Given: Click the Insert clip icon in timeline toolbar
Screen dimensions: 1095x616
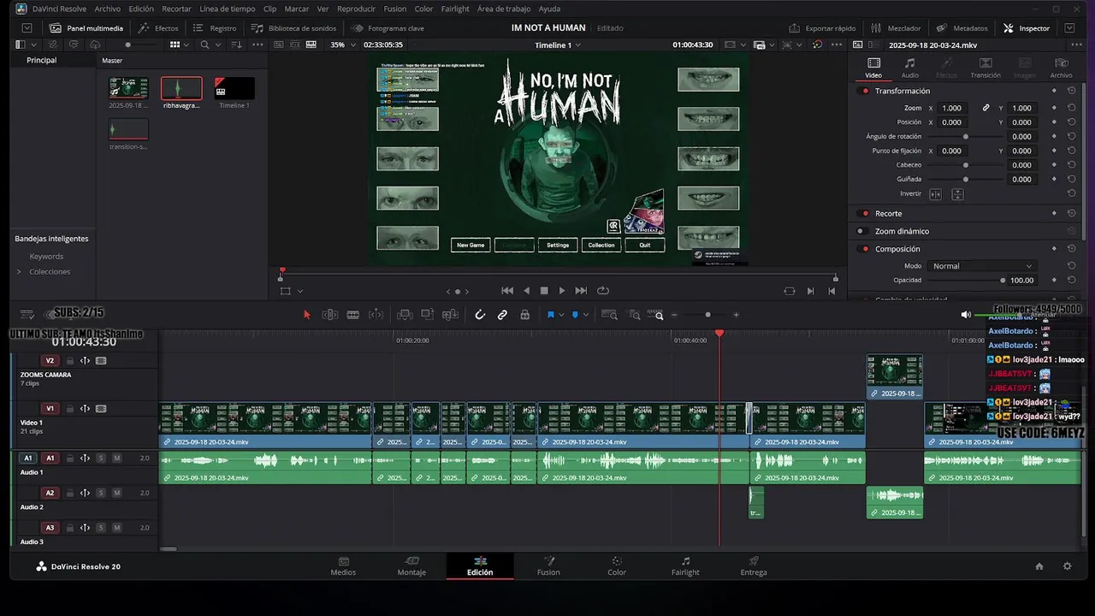Looking at the screenshot, I should click(x=405, y=315).
